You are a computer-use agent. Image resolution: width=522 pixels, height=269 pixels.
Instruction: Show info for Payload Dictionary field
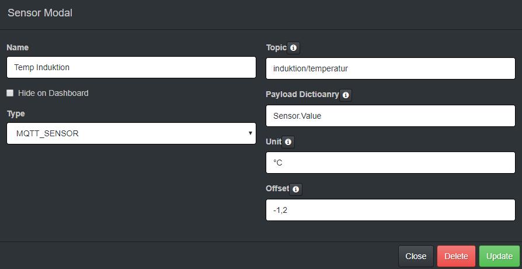[346, 95]
